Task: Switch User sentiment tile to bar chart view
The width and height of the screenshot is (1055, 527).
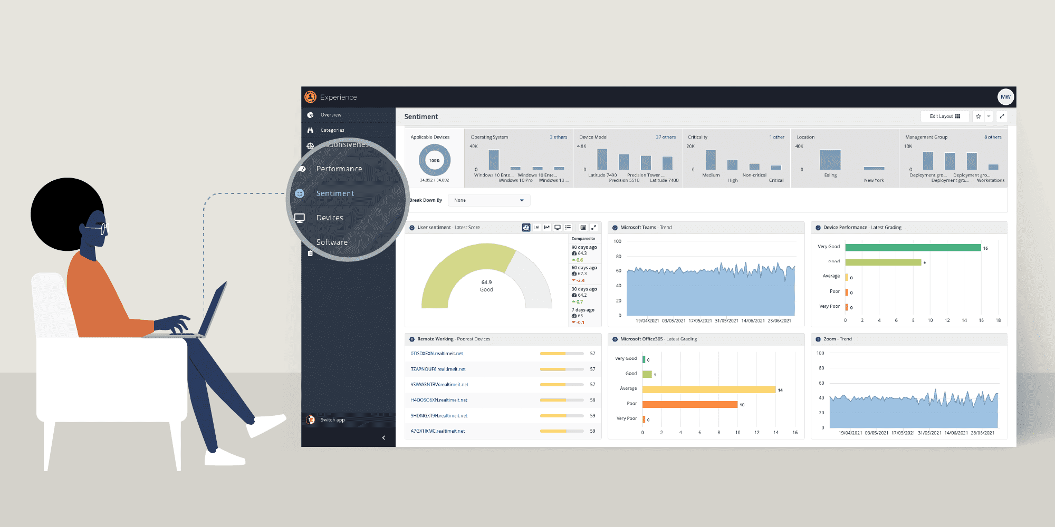Action: (536, 228)
